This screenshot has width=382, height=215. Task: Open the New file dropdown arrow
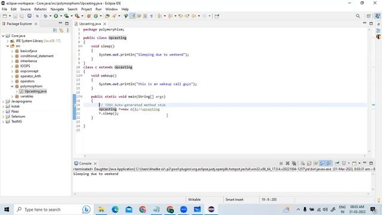[x=10, y=16]
